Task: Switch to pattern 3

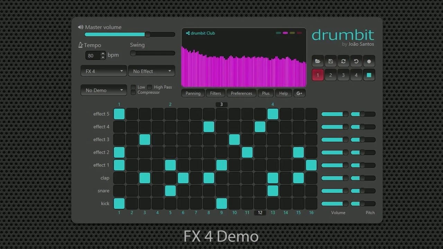Action: pos(343,75)
